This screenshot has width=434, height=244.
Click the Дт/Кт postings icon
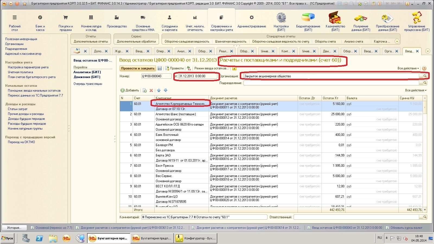click(189, 68)
